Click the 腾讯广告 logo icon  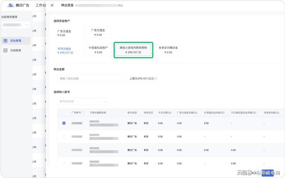pos(11,6)
